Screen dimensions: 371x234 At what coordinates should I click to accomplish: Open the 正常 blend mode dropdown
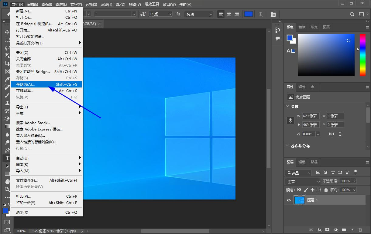point(303,181)
